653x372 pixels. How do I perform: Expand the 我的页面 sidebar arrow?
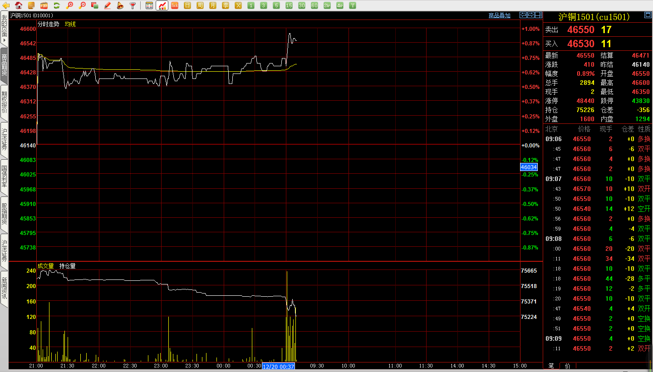(4, 41)
